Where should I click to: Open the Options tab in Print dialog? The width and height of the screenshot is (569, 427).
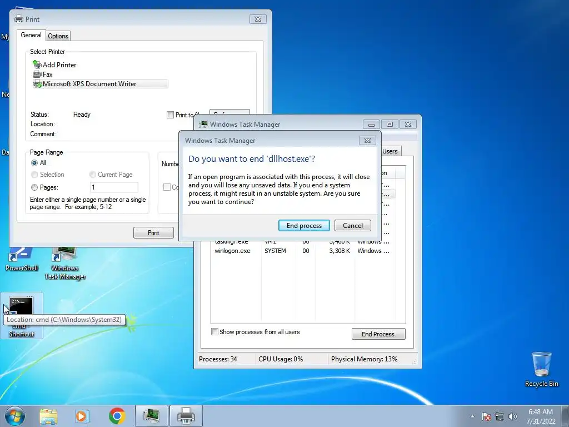coord(58,36)
